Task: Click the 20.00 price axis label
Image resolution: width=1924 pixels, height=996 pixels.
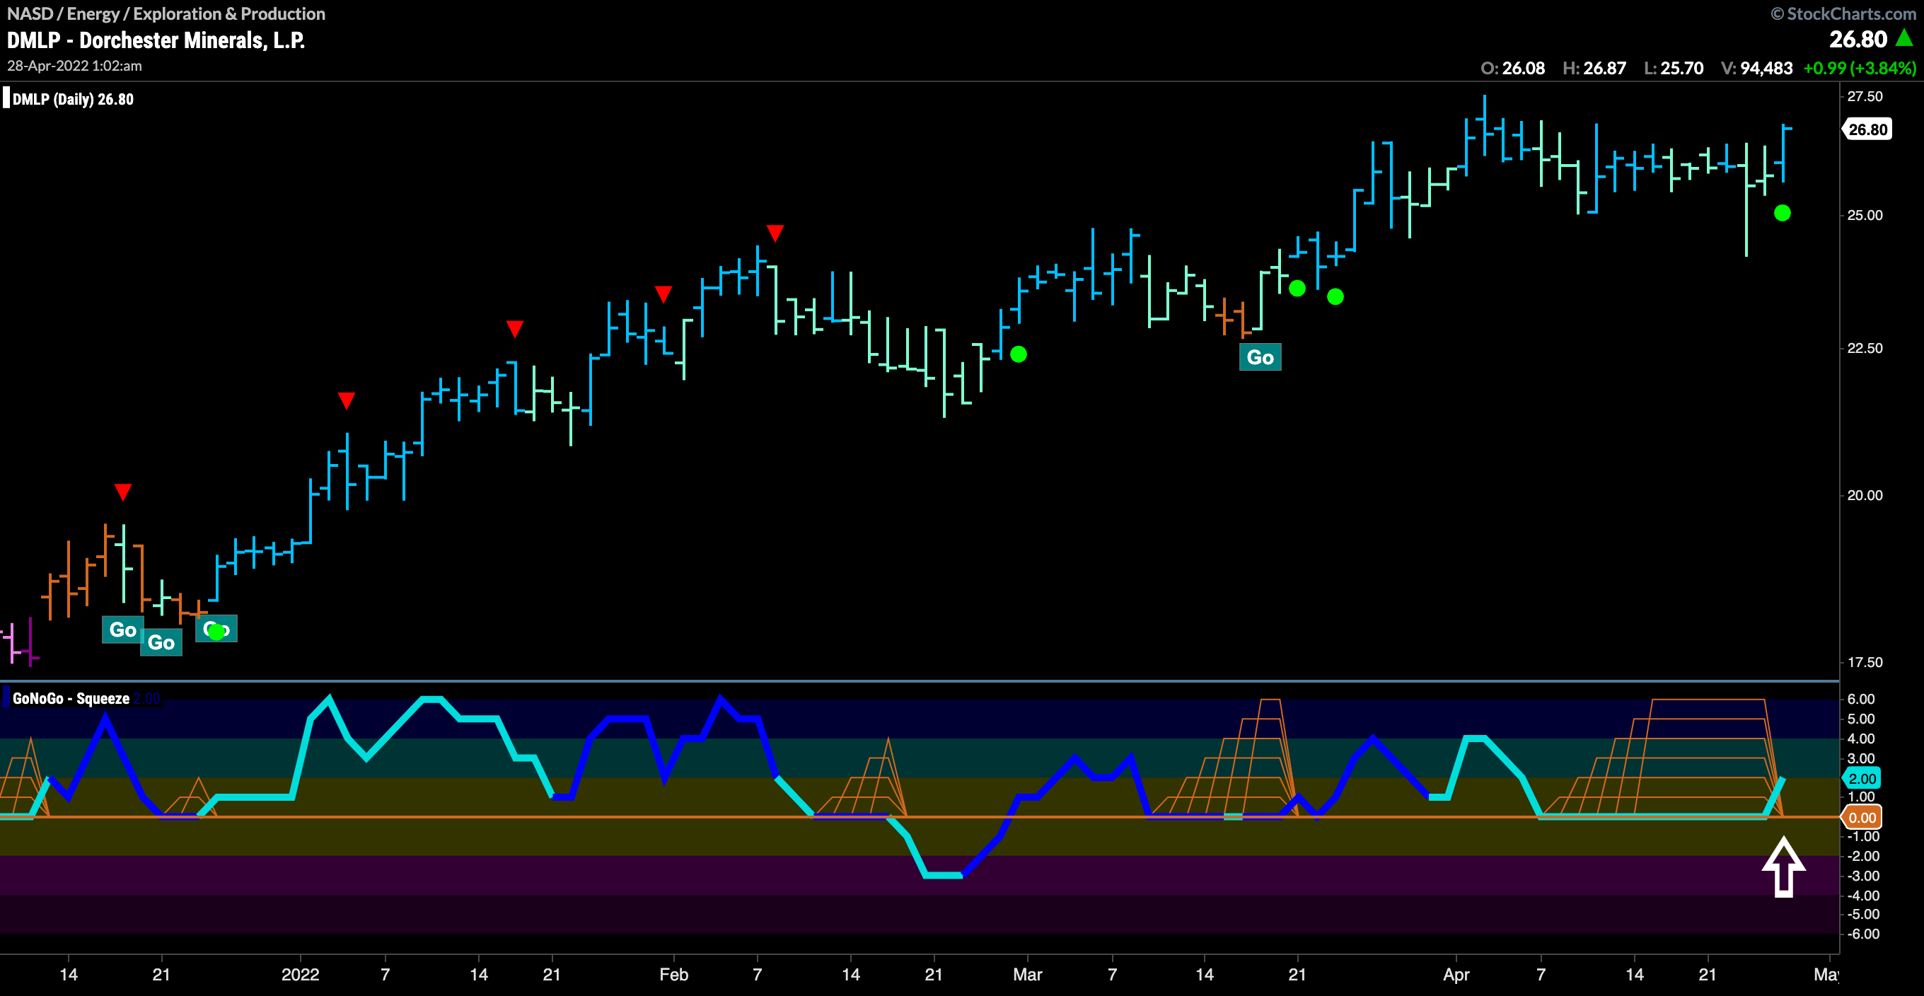Action: 1865,495
